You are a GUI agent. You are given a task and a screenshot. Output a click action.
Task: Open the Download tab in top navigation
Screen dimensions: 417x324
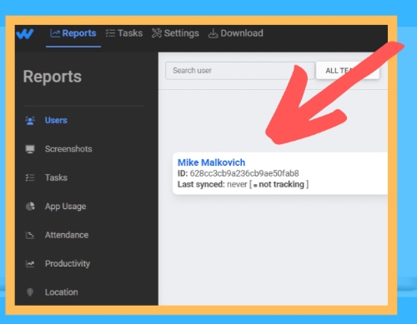coord(236,33)
